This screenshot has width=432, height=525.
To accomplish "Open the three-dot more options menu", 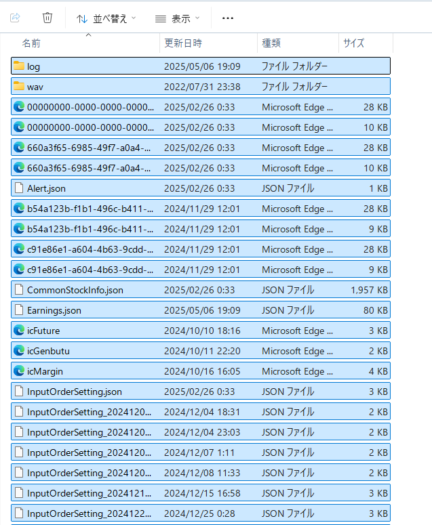I will tap(228, 18).
